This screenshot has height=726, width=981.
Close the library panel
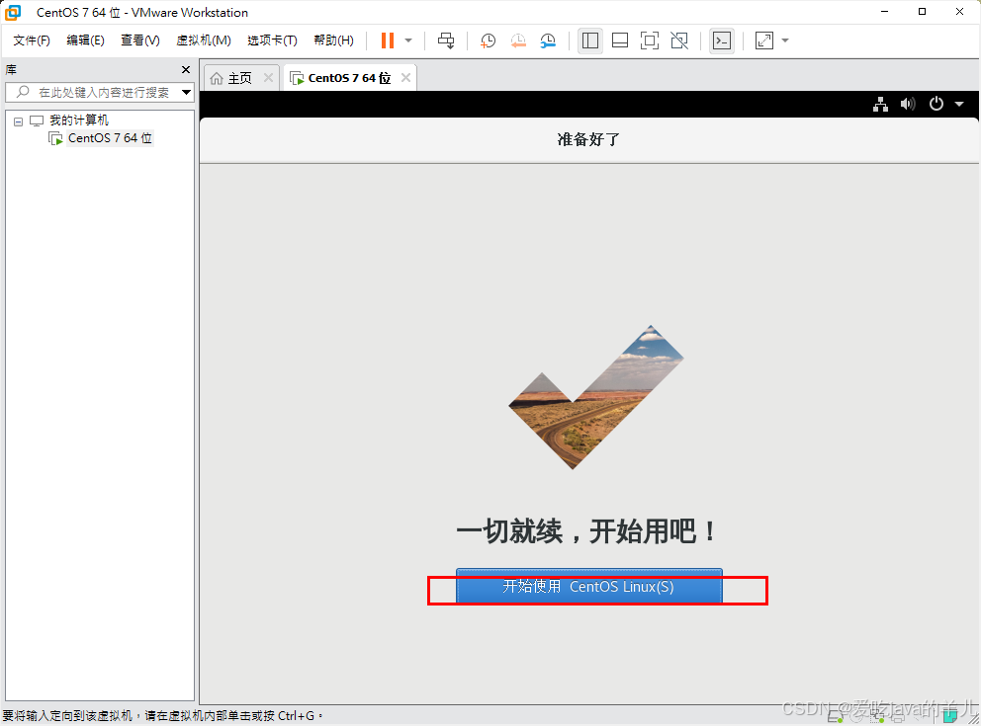[x=185, y=69]
